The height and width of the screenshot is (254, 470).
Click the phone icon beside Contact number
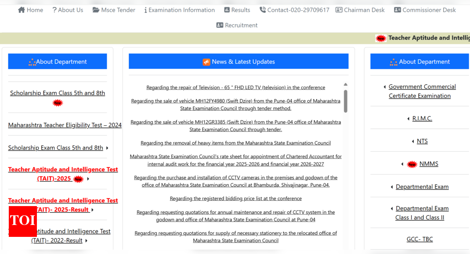tap(263, 10)
